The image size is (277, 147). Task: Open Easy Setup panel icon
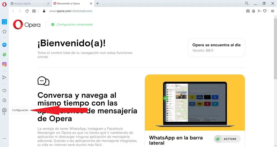click(273, 11)
